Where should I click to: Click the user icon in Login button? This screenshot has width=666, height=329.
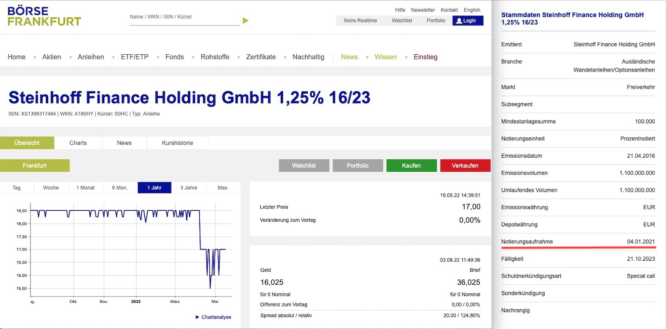459,20
